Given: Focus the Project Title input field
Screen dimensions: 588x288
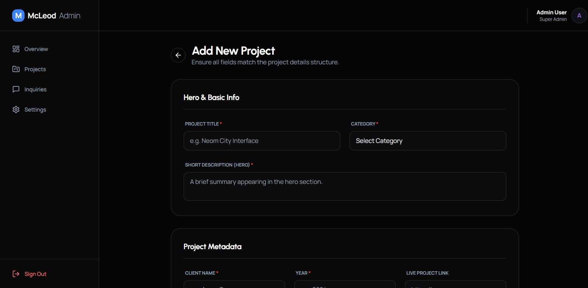Looking at the screenshot, I should pos(262,141).
